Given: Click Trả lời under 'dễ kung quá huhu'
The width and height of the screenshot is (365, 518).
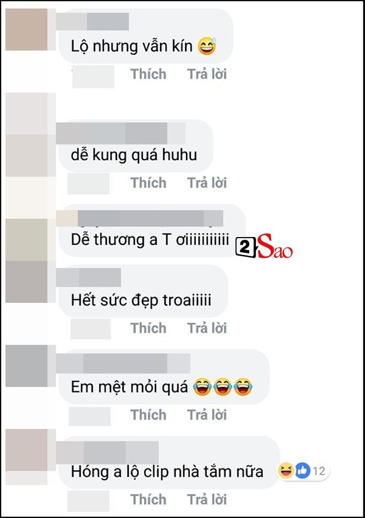Looking at the screenshot, I should click(x=207, y=183).
